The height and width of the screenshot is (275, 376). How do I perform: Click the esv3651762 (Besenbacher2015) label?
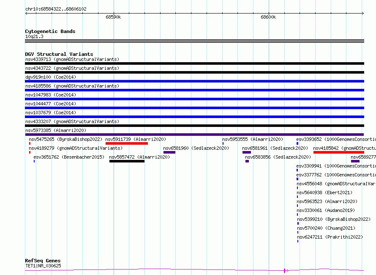(x=69, y=157)
